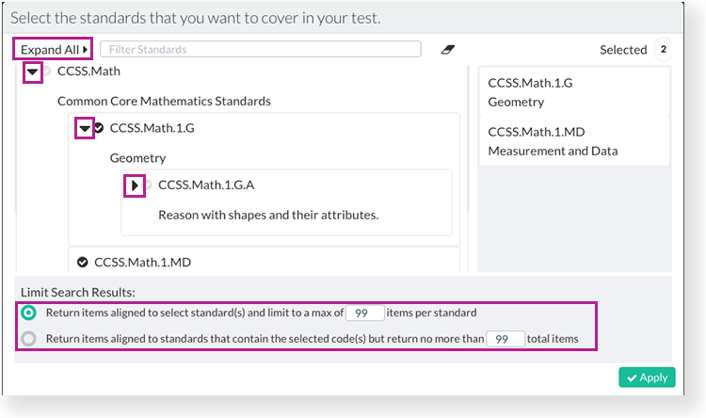
Task: Click the Selected count badge showing 2
Action: pyautogui.click(x=664, y=50)
